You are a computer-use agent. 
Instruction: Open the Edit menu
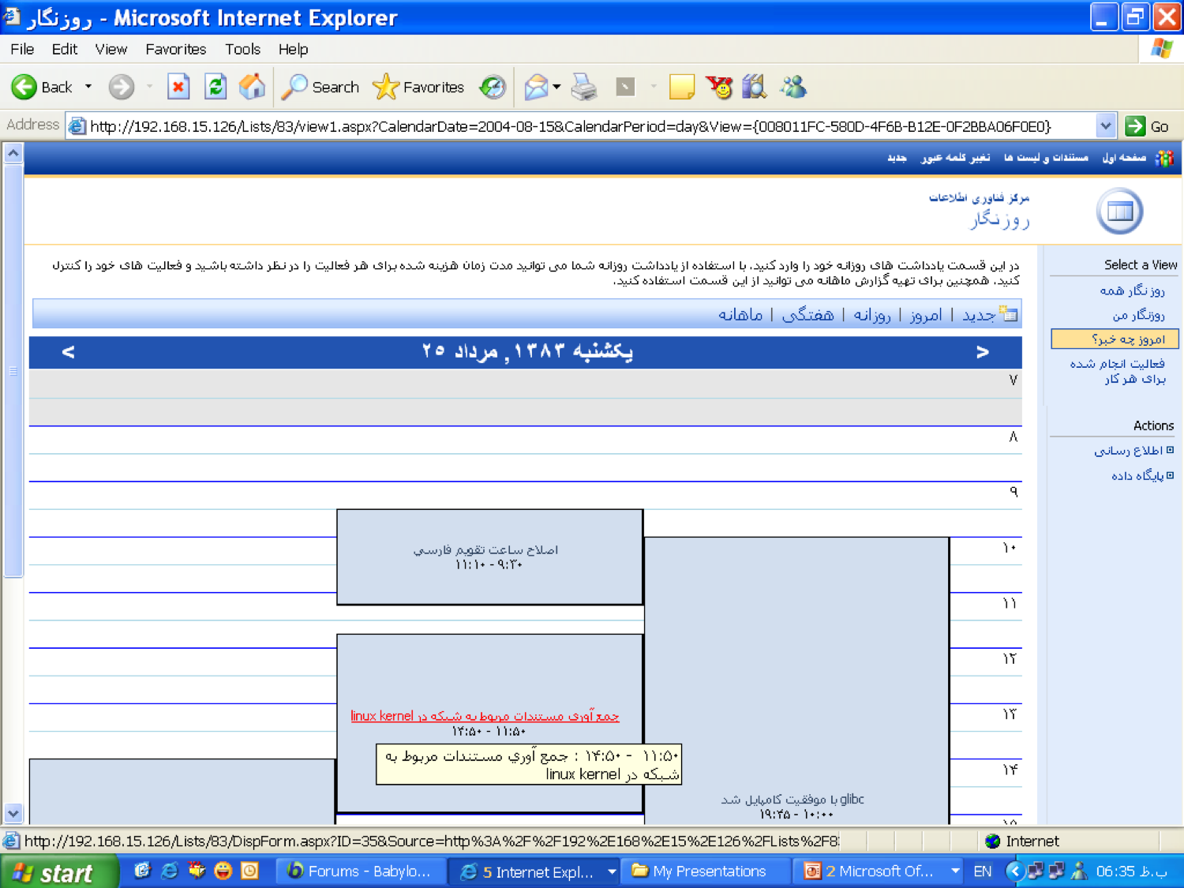click(65, 49)
